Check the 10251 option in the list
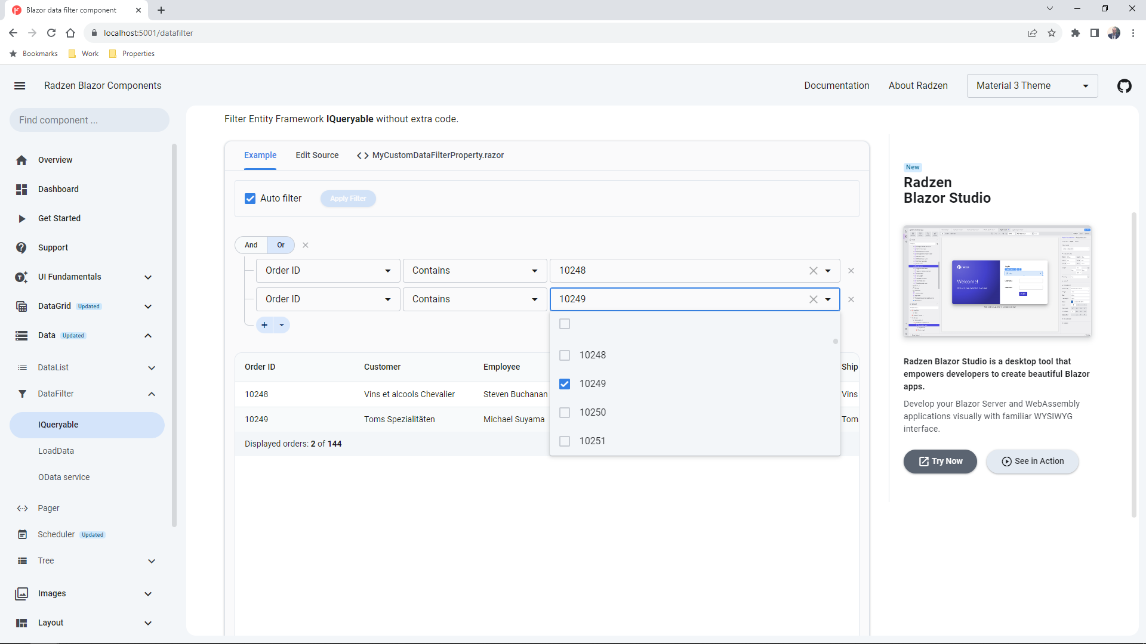This screenshot has height=644, width=1146. 565,441
